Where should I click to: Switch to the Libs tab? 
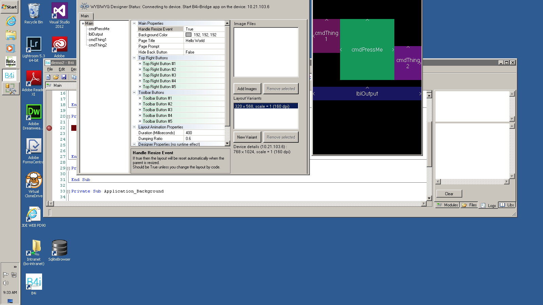[x=507, y=205]
